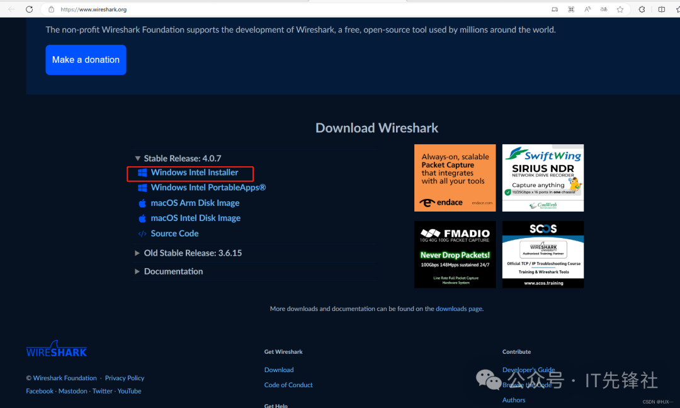Click the code brackets icon by Source Code

(x=142, y=234)
